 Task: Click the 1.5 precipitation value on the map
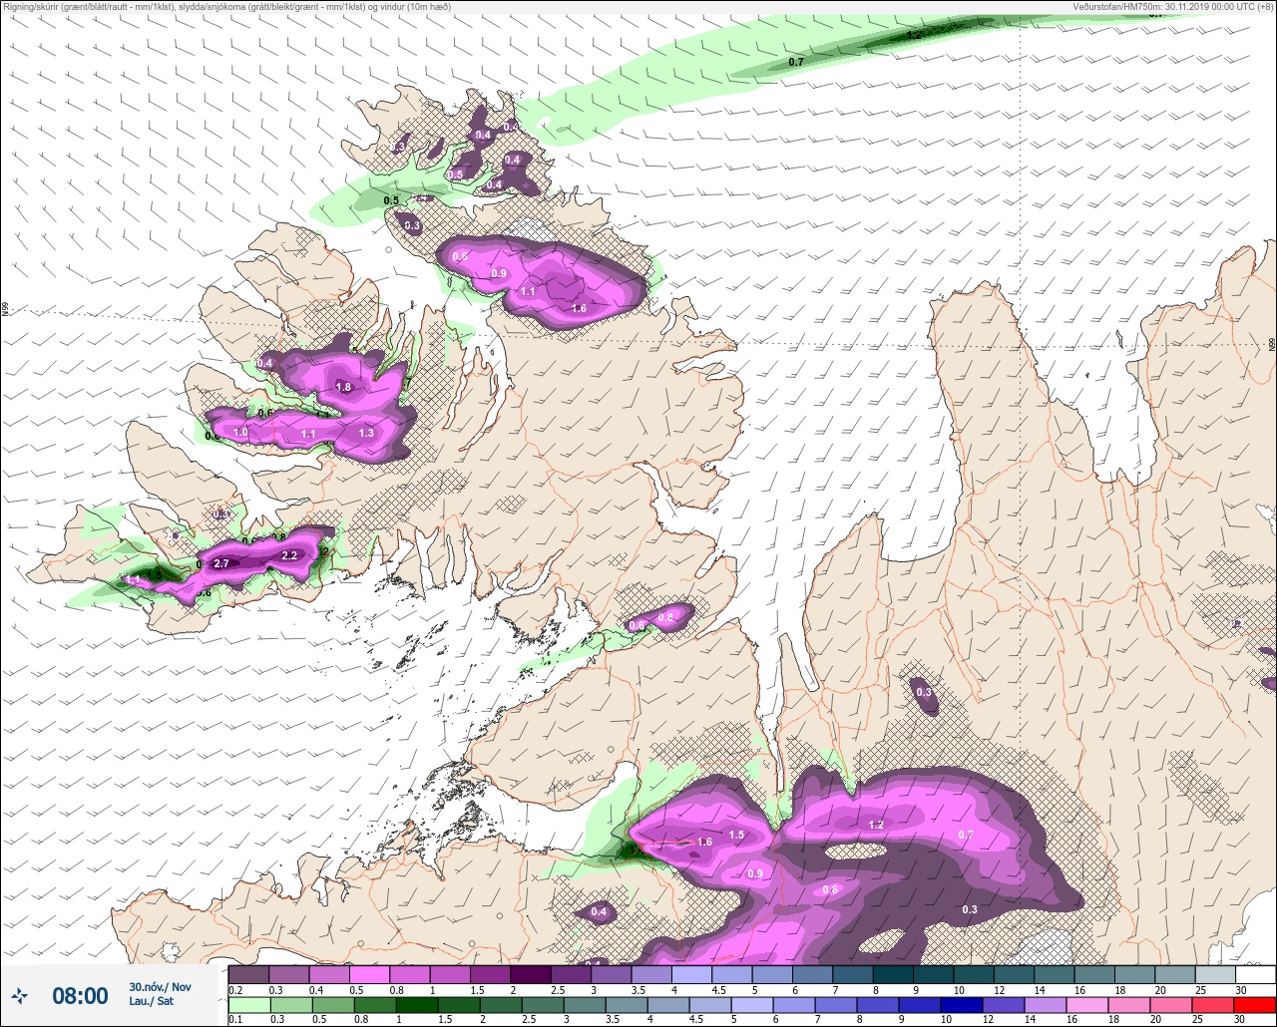point(736,835)
